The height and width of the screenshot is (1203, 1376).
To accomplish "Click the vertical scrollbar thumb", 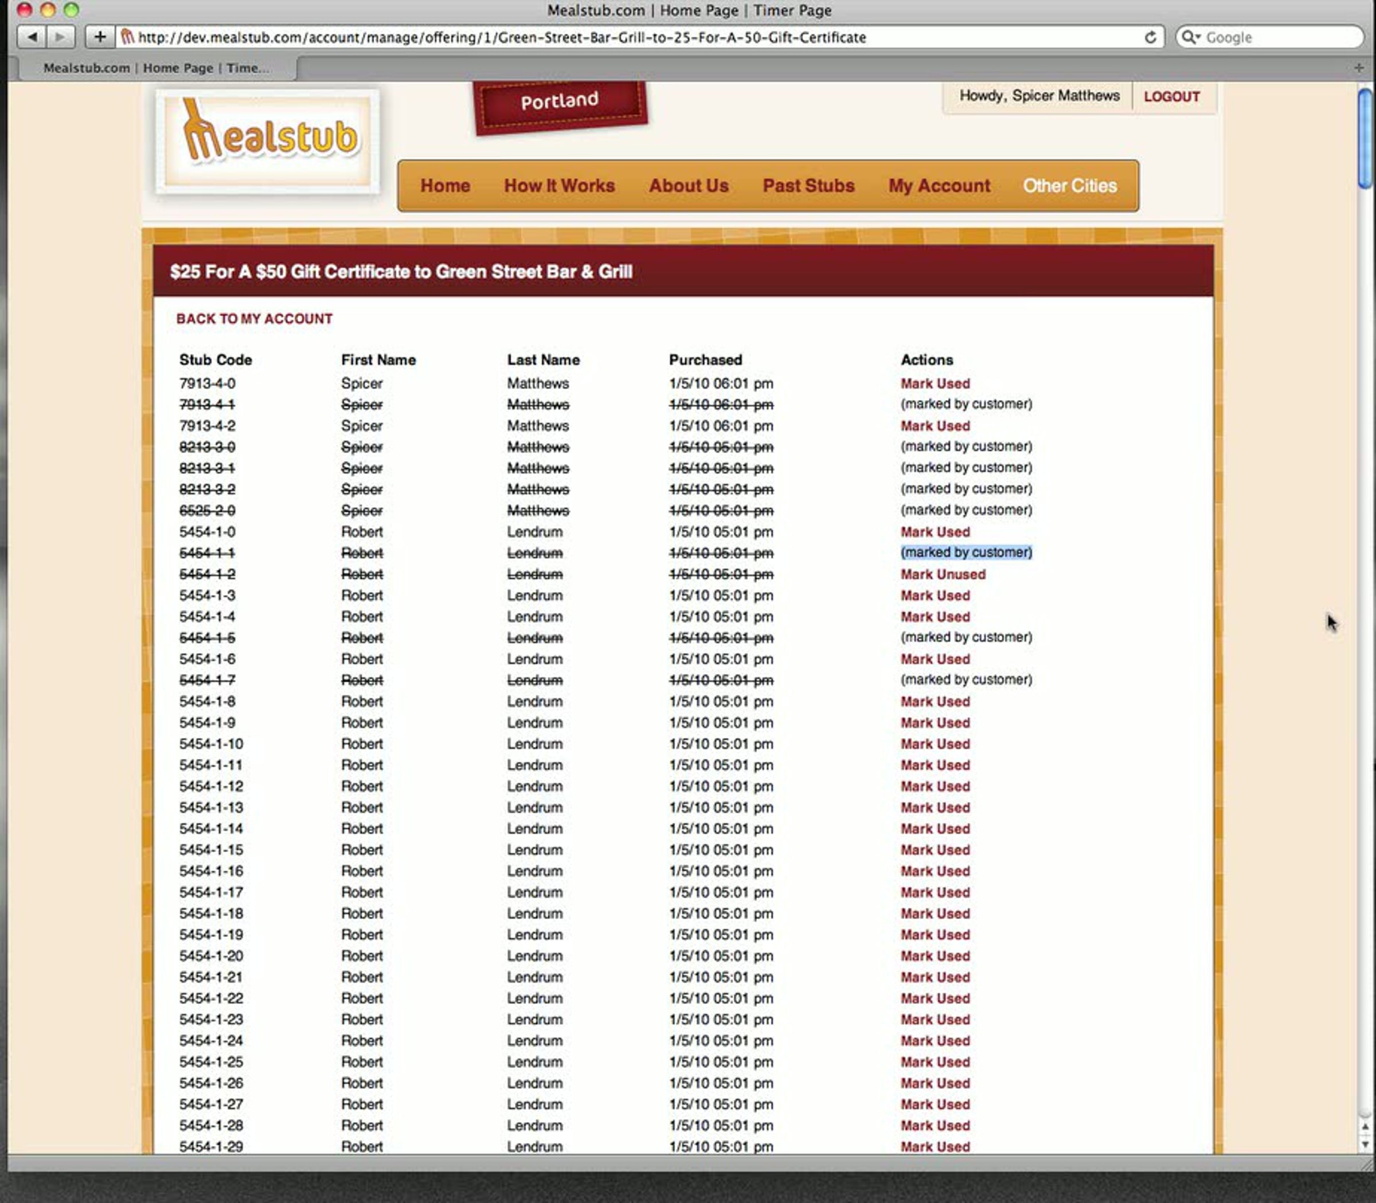I will 1365,138.
